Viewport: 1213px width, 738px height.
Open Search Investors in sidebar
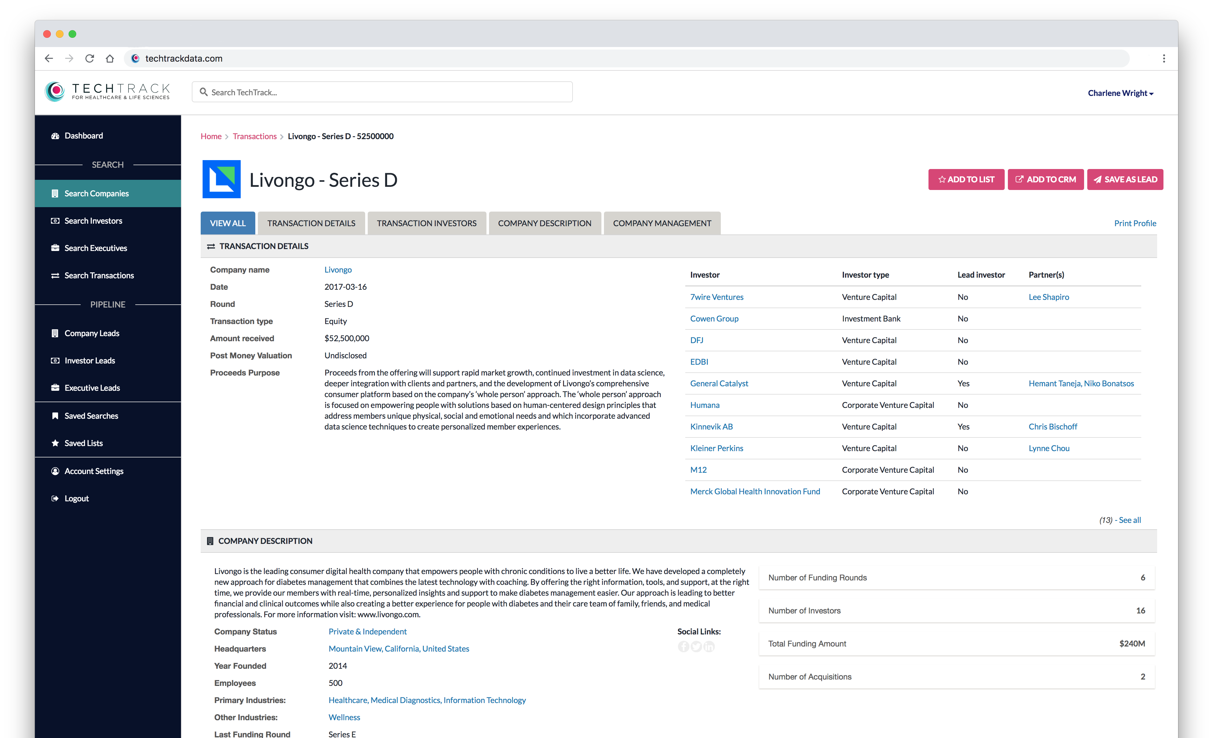(x=108, y=221)
